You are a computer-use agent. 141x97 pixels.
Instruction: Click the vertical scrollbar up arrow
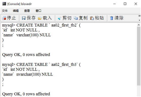tap(139, 25)
